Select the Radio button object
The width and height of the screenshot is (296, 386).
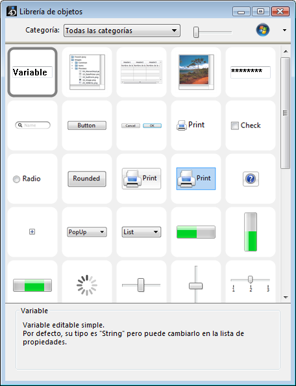27,179
